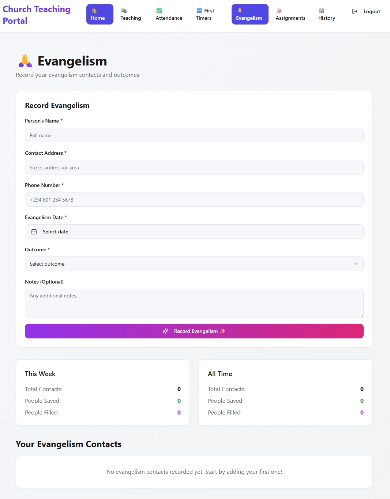
Task: Click the praying hands icon beside Evangelism heading
Action: pyautogui.click(x=25, y=61)
